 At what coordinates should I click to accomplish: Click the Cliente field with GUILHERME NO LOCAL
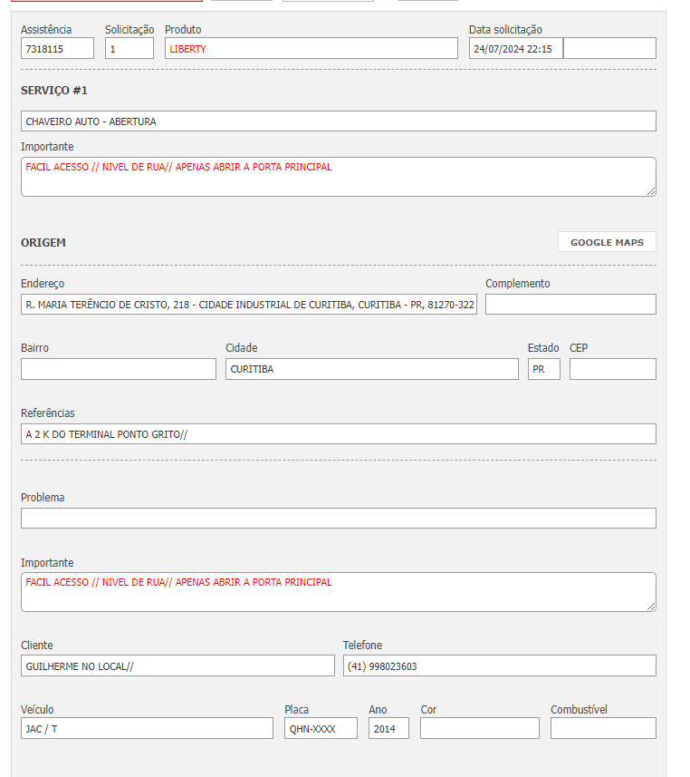tap(177, 666)
